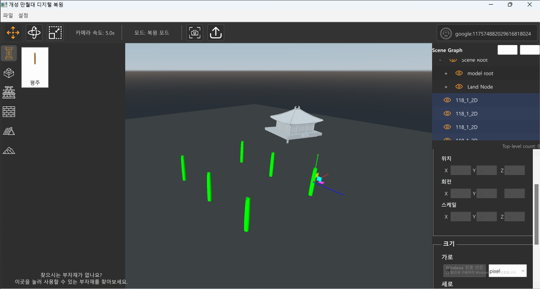Image resolution: width=540 pixels, height=289 pixels.
Task: Open the terrain mountain category
Action: tap(9, 150)
